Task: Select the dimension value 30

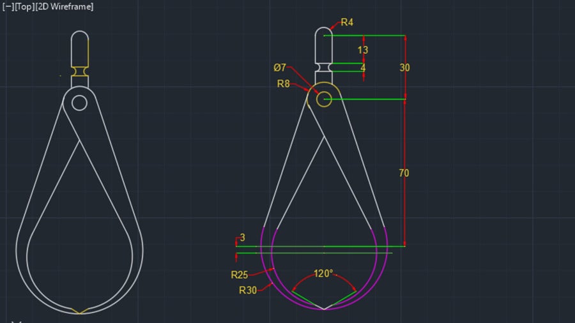Action: click(x=404, y=68)
